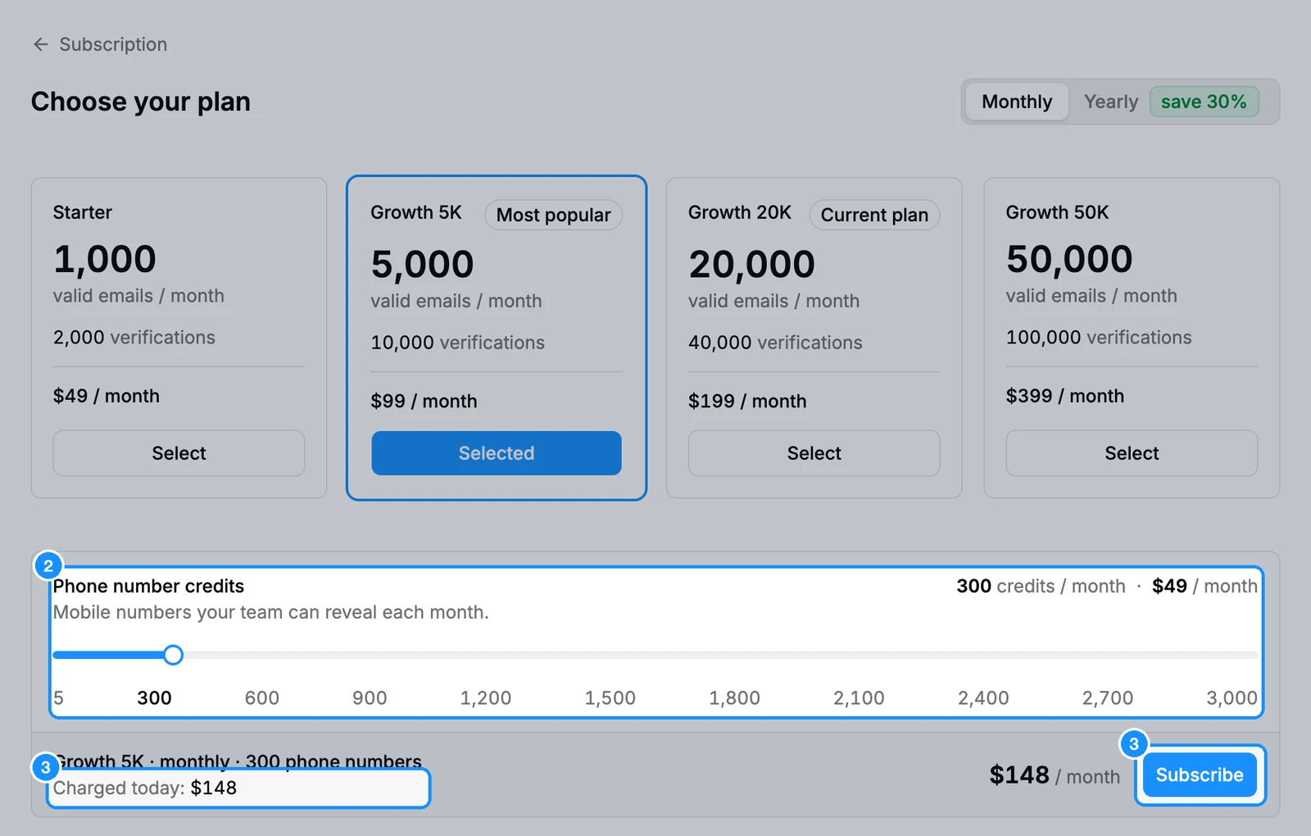
Task: Click the 10,000 verifications text
Action: tap(457, 342)
